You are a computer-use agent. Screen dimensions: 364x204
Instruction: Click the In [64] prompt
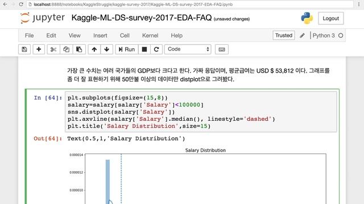(48, 98)
